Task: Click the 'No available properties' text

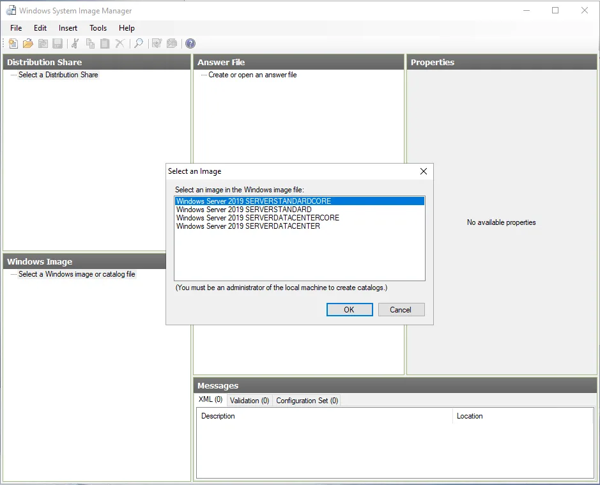Action: click(x=501, y=222)
